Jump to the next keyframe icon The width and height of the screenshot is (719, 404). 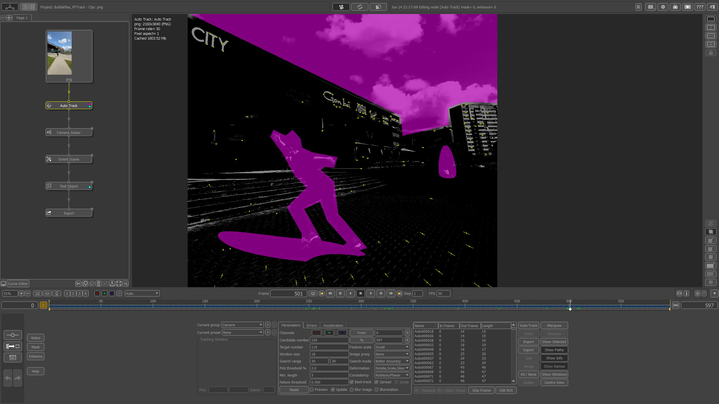pyautogui.click(x=399, y=293)
